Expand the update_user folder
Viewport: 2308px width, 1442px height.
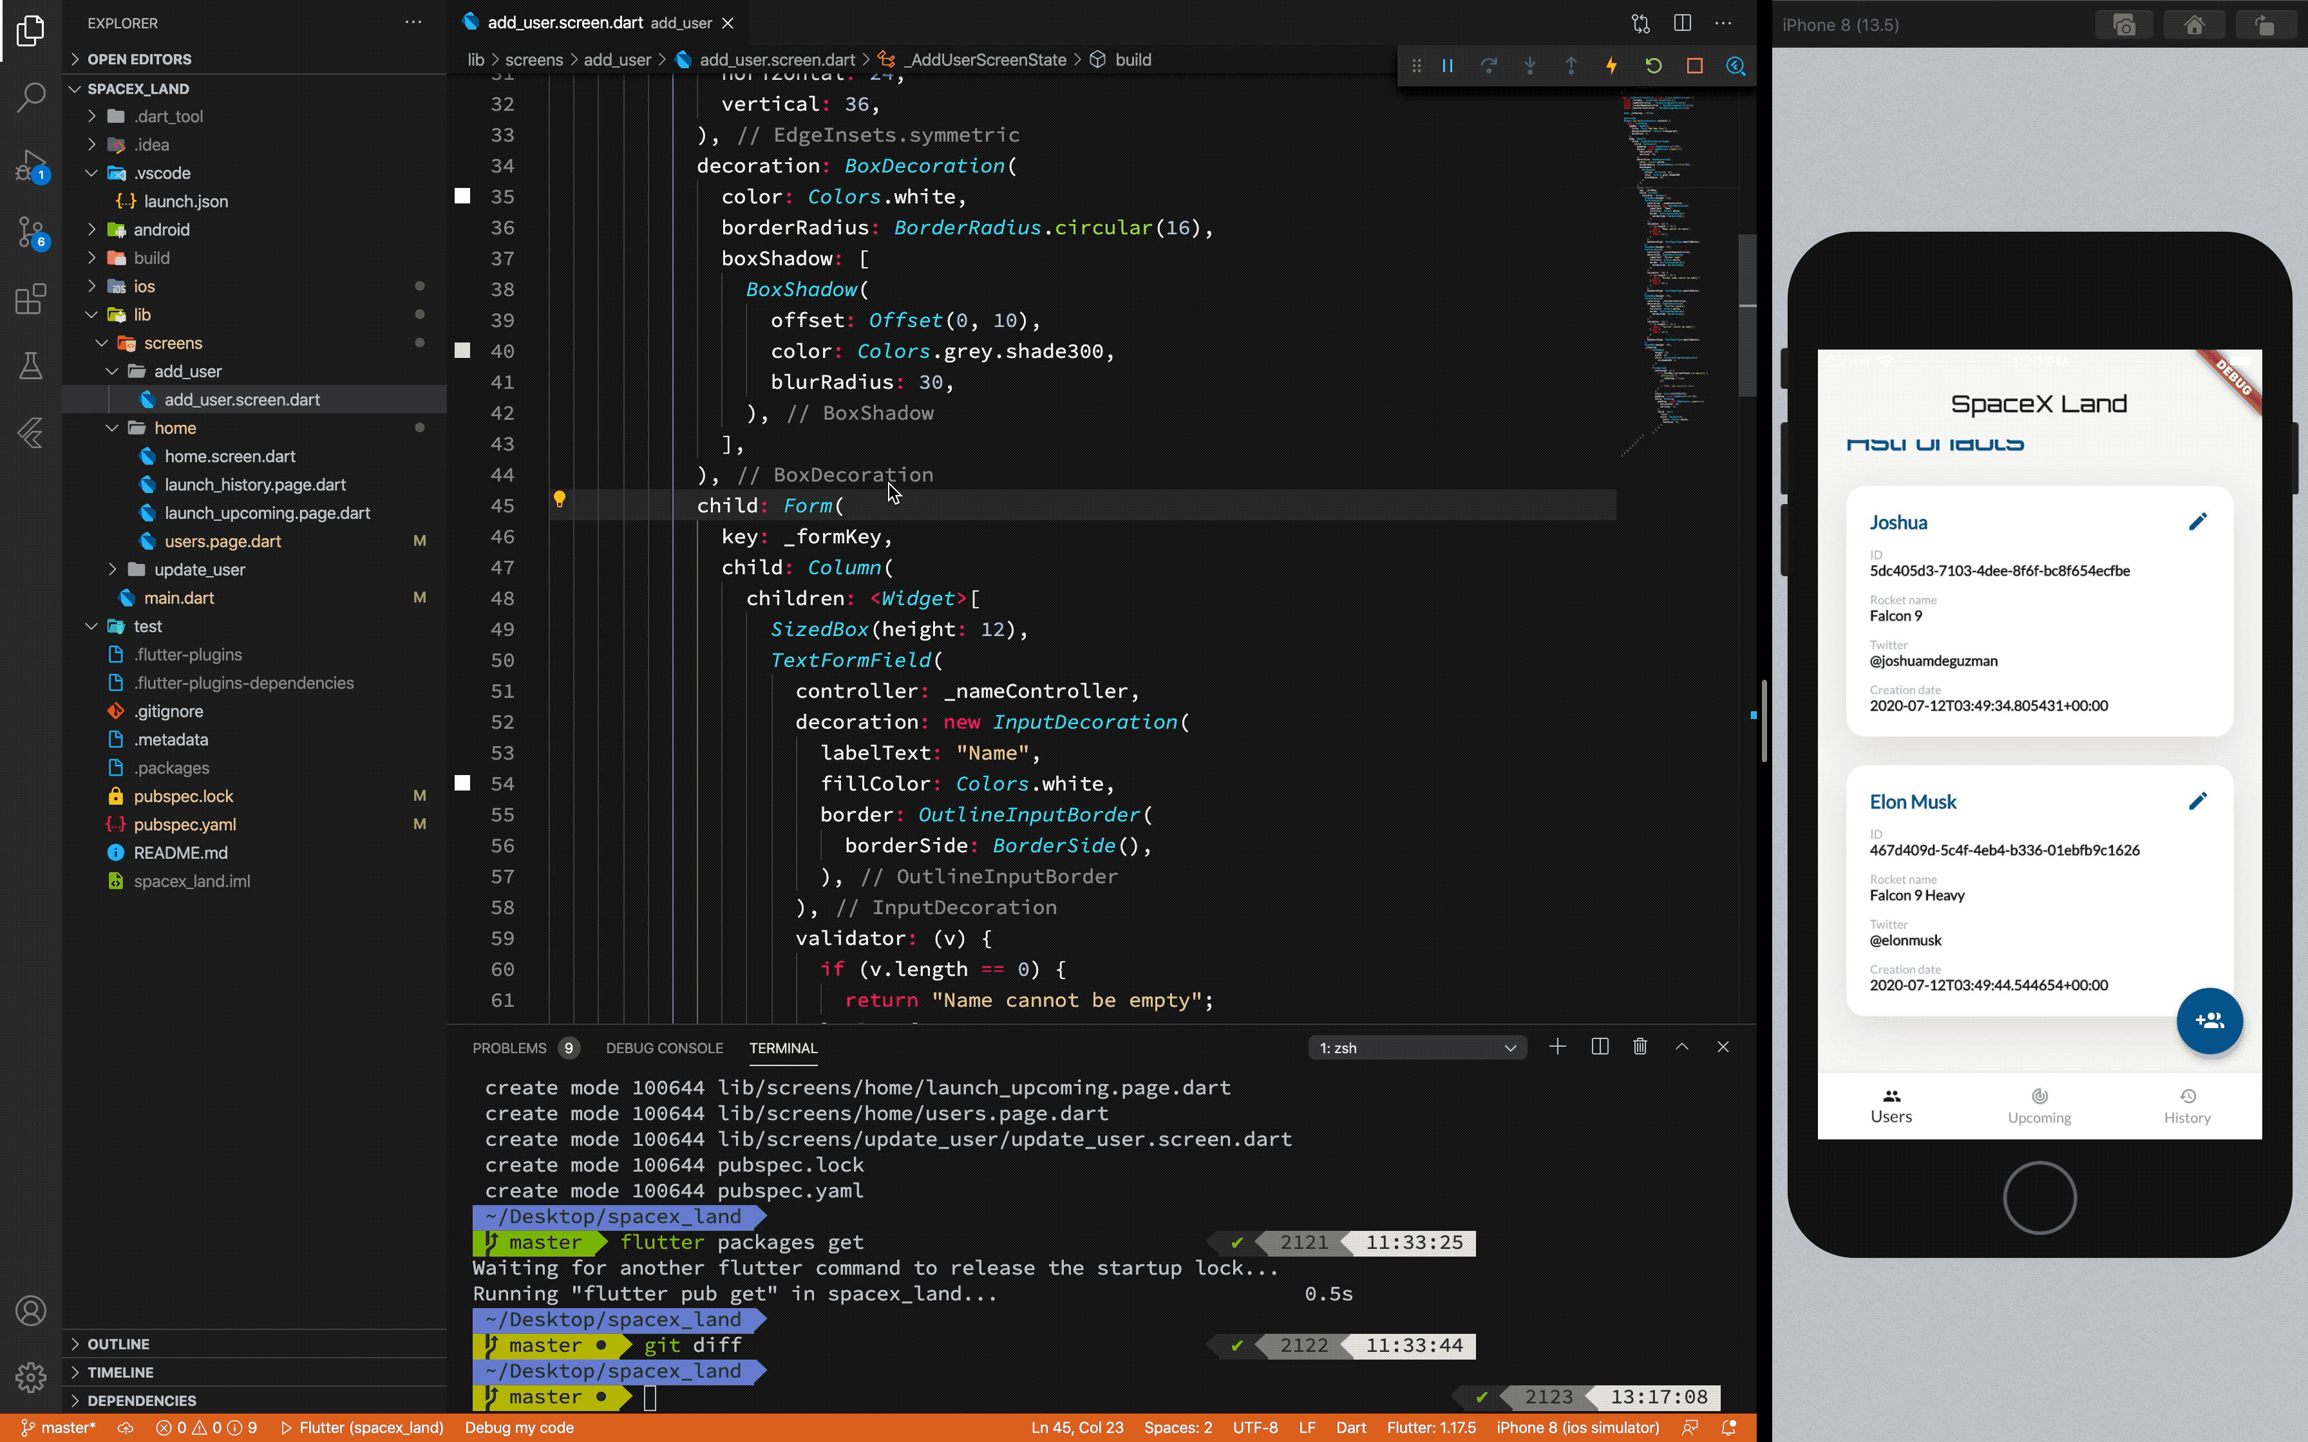(254, 569)
